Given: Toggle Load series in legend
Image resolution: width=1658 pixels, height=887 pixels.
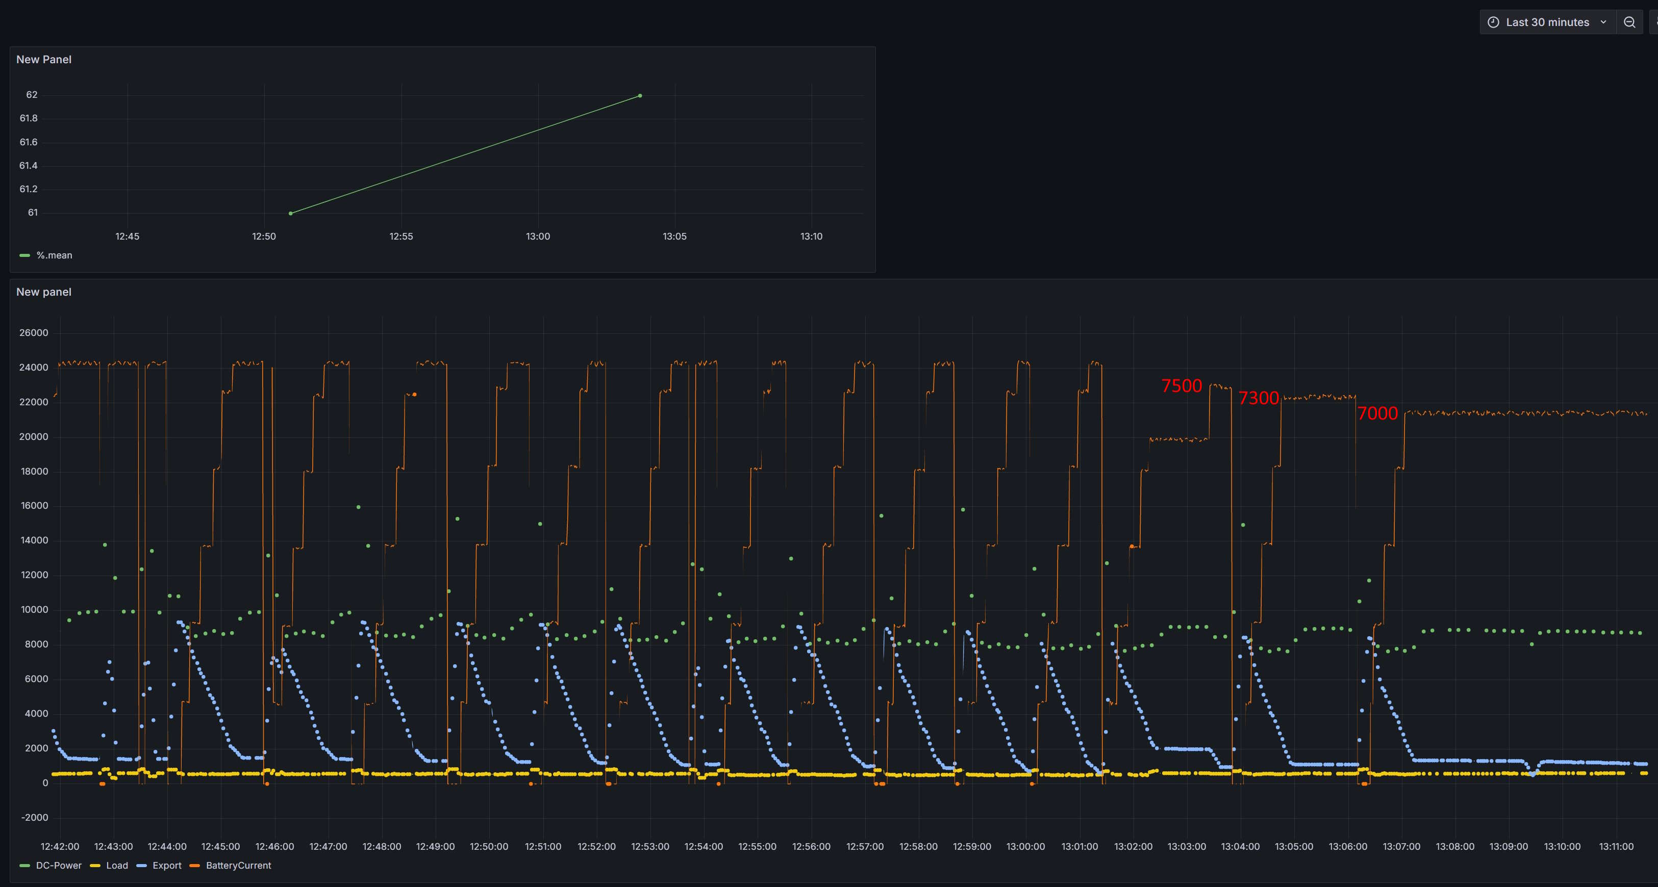Looking at the screenshot, I should tap(116, 865).
